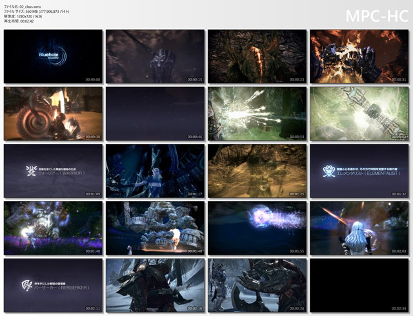Click the Bluehole Studio logo

pyautogui.click(x=53, y=56)
